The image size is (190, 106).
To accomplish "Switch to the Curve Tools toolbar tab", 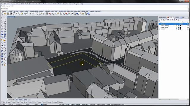I will click(x=54, y=11).
